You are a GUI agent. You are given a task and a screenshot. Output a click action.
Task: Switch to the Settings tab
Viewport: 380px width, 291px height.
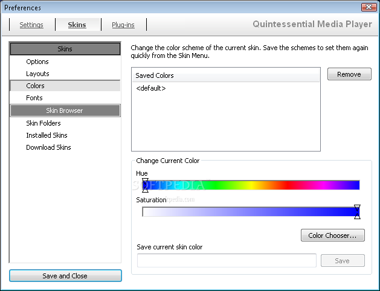(31, 25)
